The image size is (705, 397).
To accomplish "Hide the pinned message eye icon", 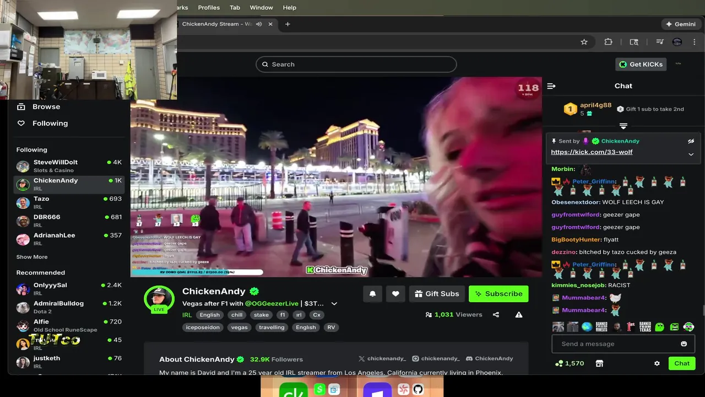I will tap(691, 141).
